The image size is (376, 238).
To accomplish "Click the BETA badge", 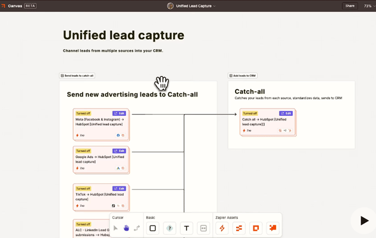I will click(30, 6).
